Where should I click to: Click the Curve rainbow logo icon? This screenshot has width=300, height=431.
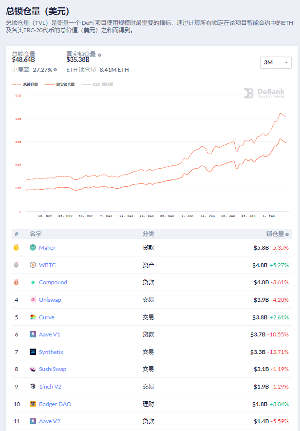coord(33,317)
